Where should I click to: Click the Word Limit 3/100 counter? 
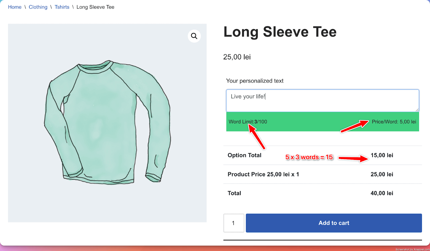pyautogui.click(x=248, y=122)
